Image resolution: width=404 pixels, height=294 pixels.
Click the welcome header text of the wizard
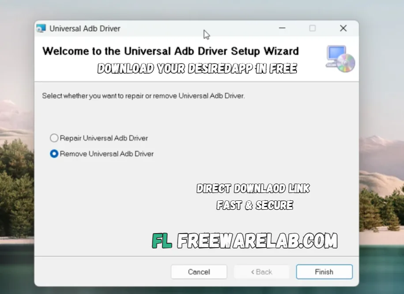tap(170, 51)
